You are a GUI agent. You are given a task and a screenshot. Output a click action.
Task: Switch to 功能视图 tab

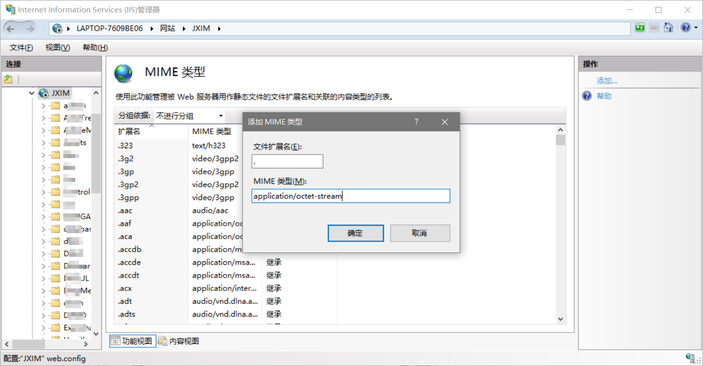coord(133,341)
